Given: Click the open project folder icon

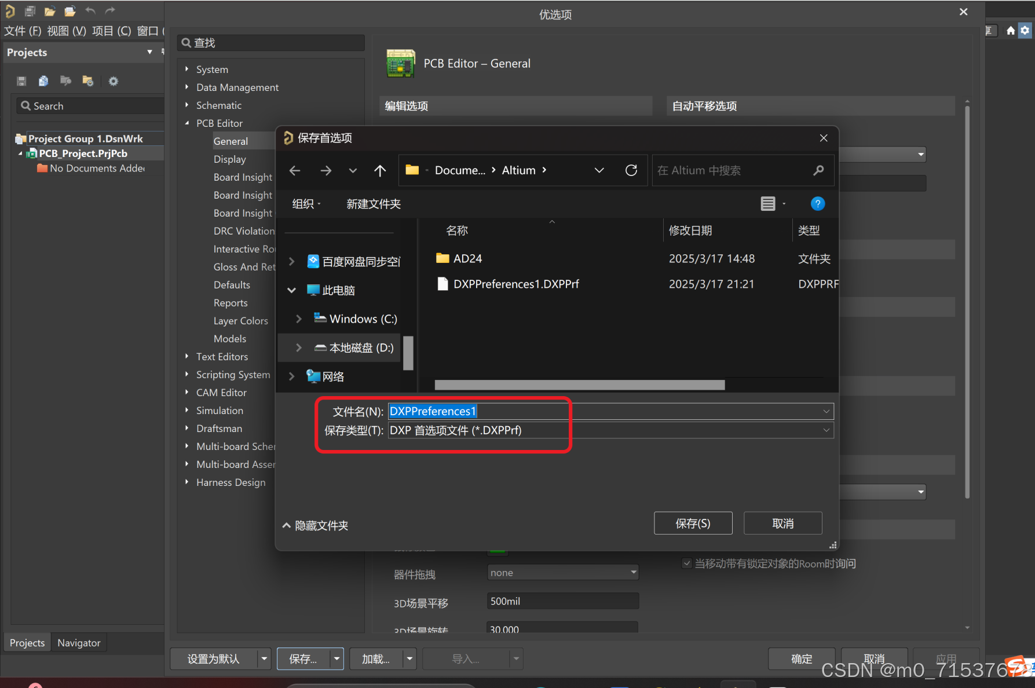Looking at the screenshot, I should (x=70, y=10).
